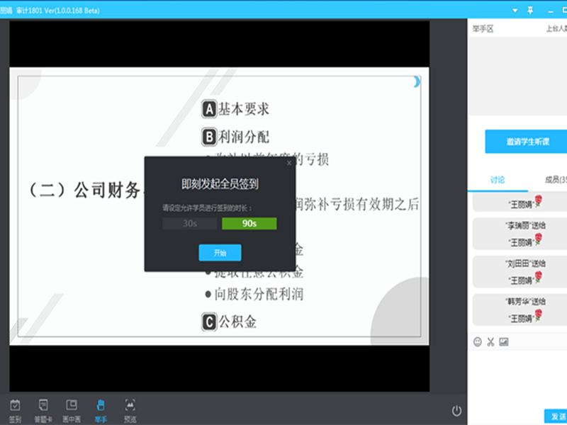This screenshot has height=425, width=567.
Task: Switch to the 成员 members tab
Action: (554, 180)
